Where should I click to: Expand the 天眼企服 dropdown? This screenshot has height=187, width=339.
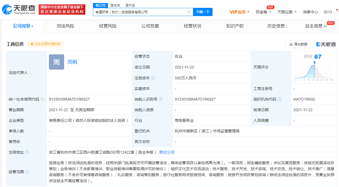click(x=287, y=12)
